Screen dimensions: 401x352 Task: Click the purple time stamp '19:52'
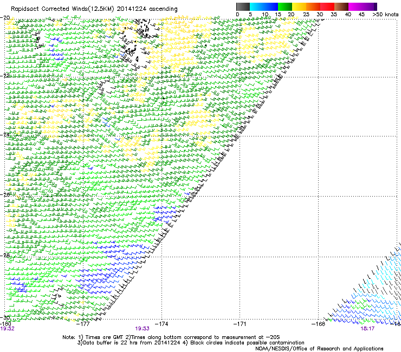[x=8, y=329]
